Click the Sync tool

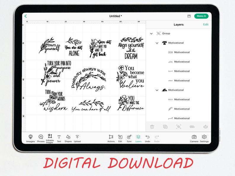tap(129, 138)
